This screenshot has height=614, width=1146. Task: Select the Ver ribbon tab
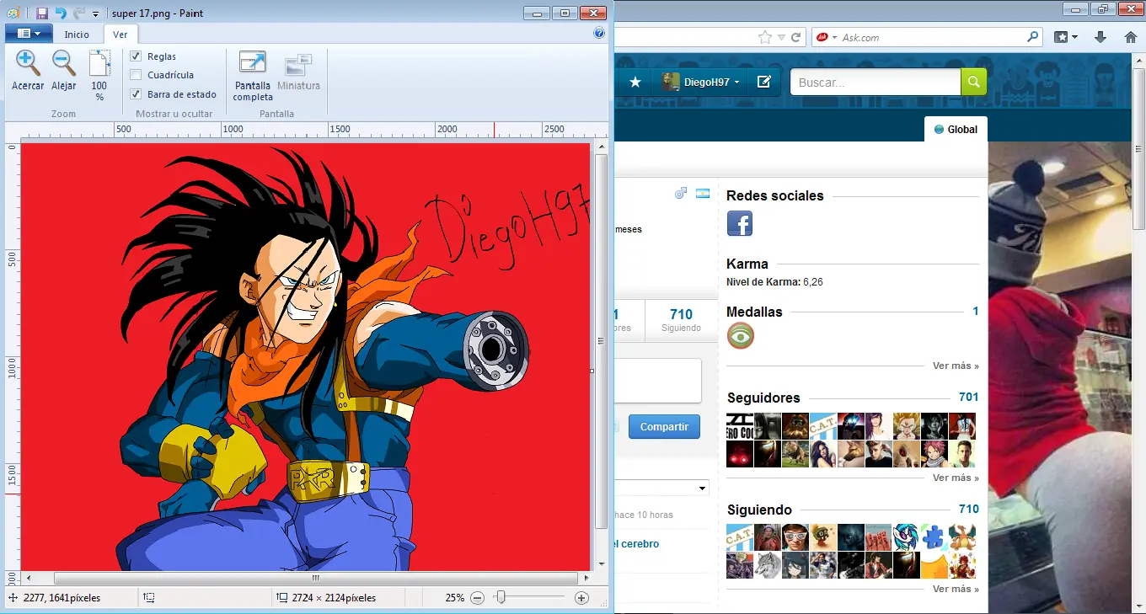point(120,35)
